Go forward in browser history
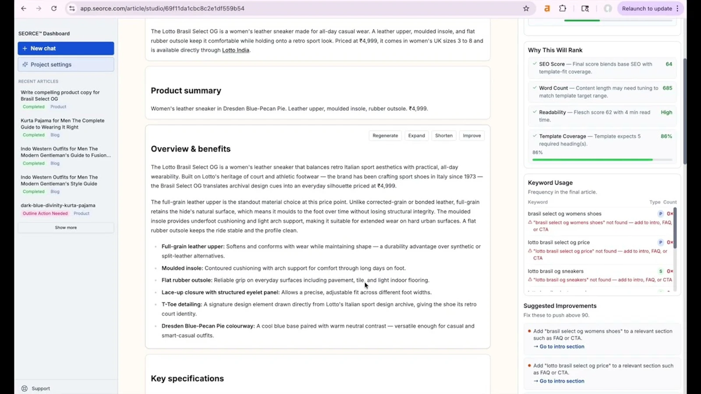This screenshot has height=394, width=701. pyautogui.click(x=39, y=8)
